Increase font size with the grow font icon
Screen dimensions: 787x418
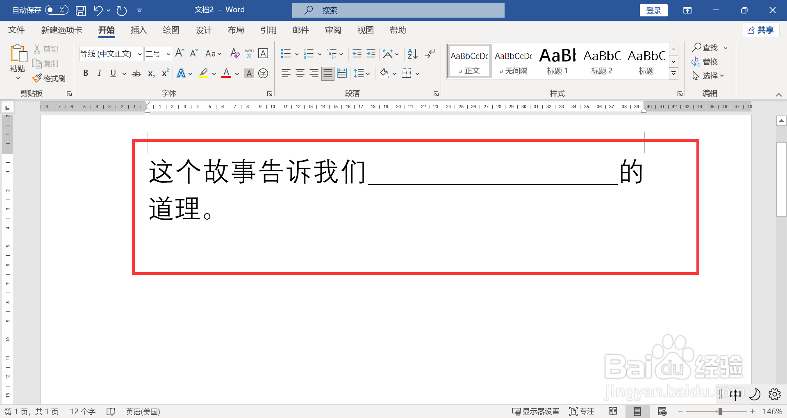tap(179, 53)
